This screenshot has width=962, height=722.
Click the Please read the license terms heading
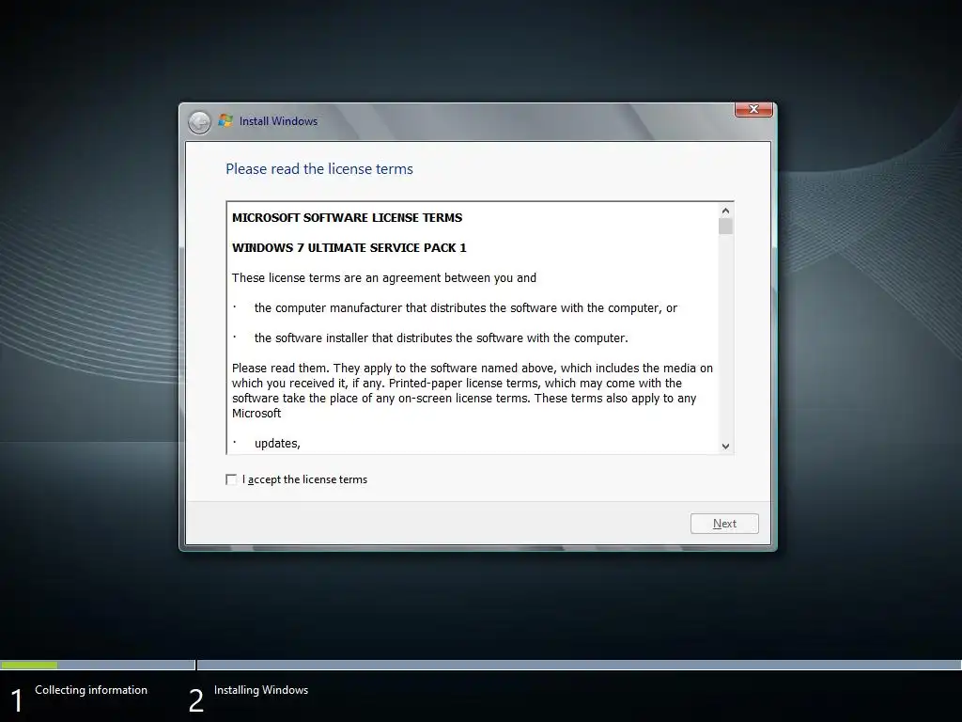319,169
